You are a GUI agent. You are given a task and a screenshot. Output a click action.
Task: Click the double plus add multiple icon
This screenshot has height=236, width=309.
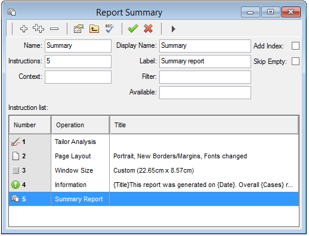[x=38, y=29]
